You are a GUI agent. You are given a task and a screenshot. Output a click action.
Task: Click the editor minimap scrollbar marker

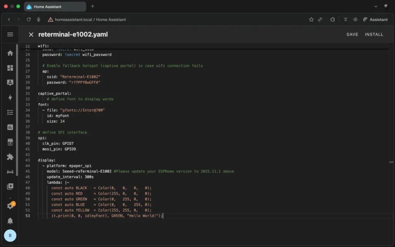click(x=391, y=162)
